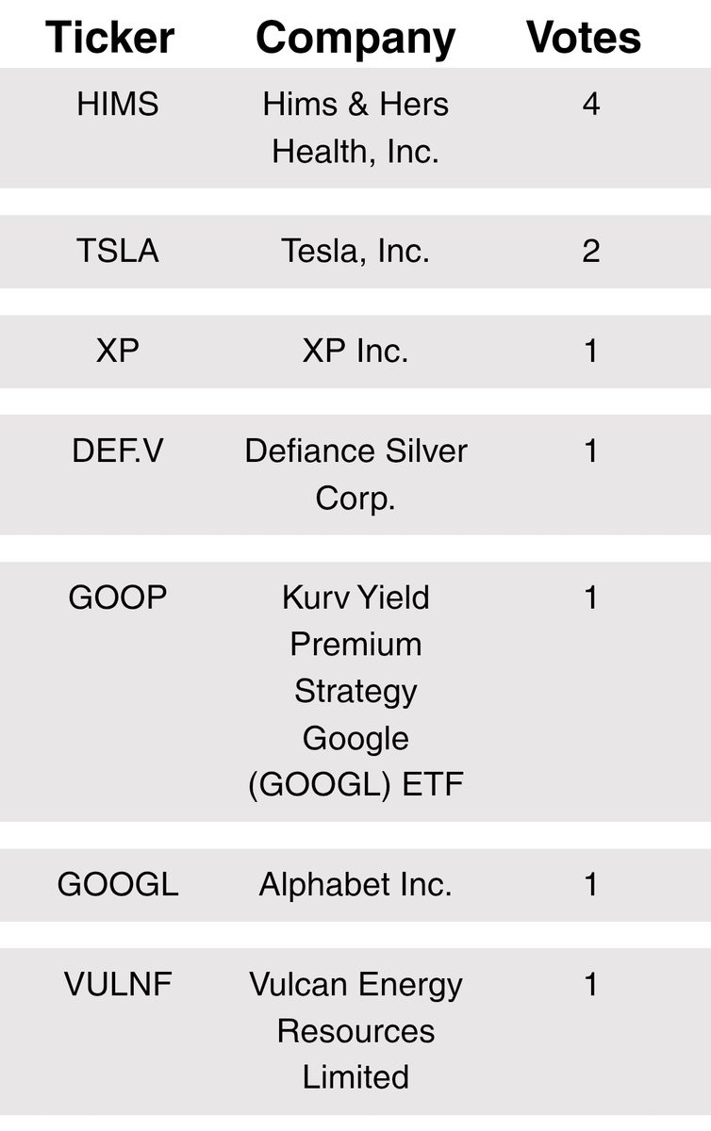Select the GOOP ticker cell
Screen dimensions: 711x1131
coord(118,598)
